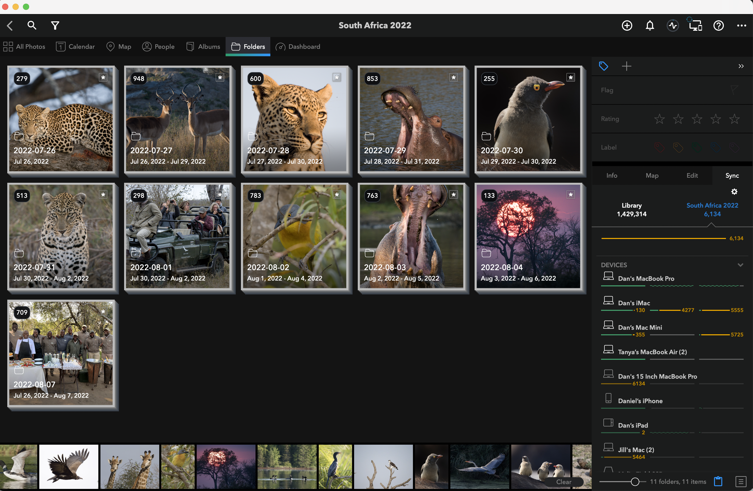This screenshot has height=491, width=753.
Task: Select South Africa 2022 6,134 count
Action: (712, 210)
